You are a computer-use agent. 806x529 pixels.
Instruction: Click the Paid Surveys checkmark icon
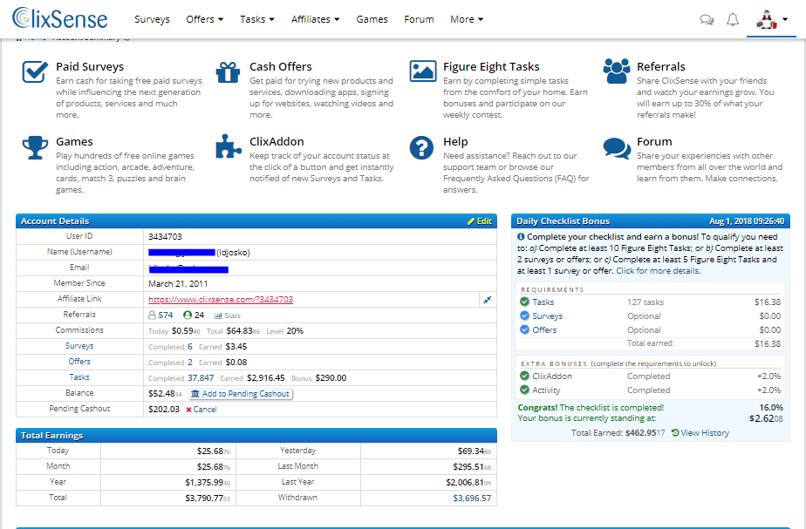point(35,71)
